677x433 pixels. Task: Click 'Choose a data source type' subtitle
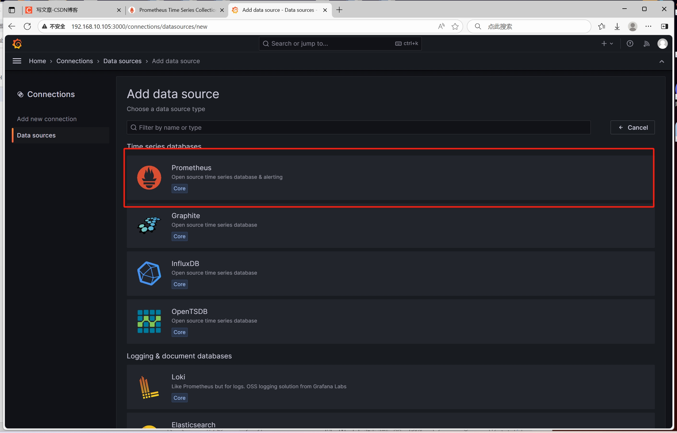(x=166, y=109)
